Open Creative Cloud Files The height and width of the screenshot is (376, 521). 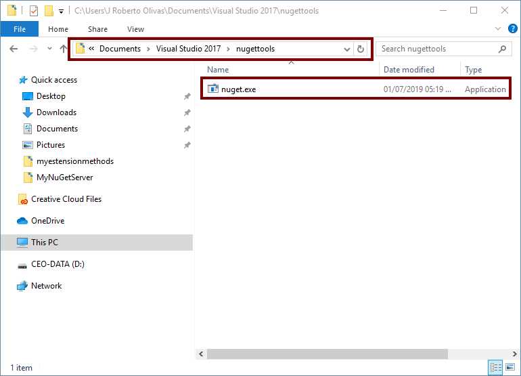pyautogui.click(x=66, y=199)
